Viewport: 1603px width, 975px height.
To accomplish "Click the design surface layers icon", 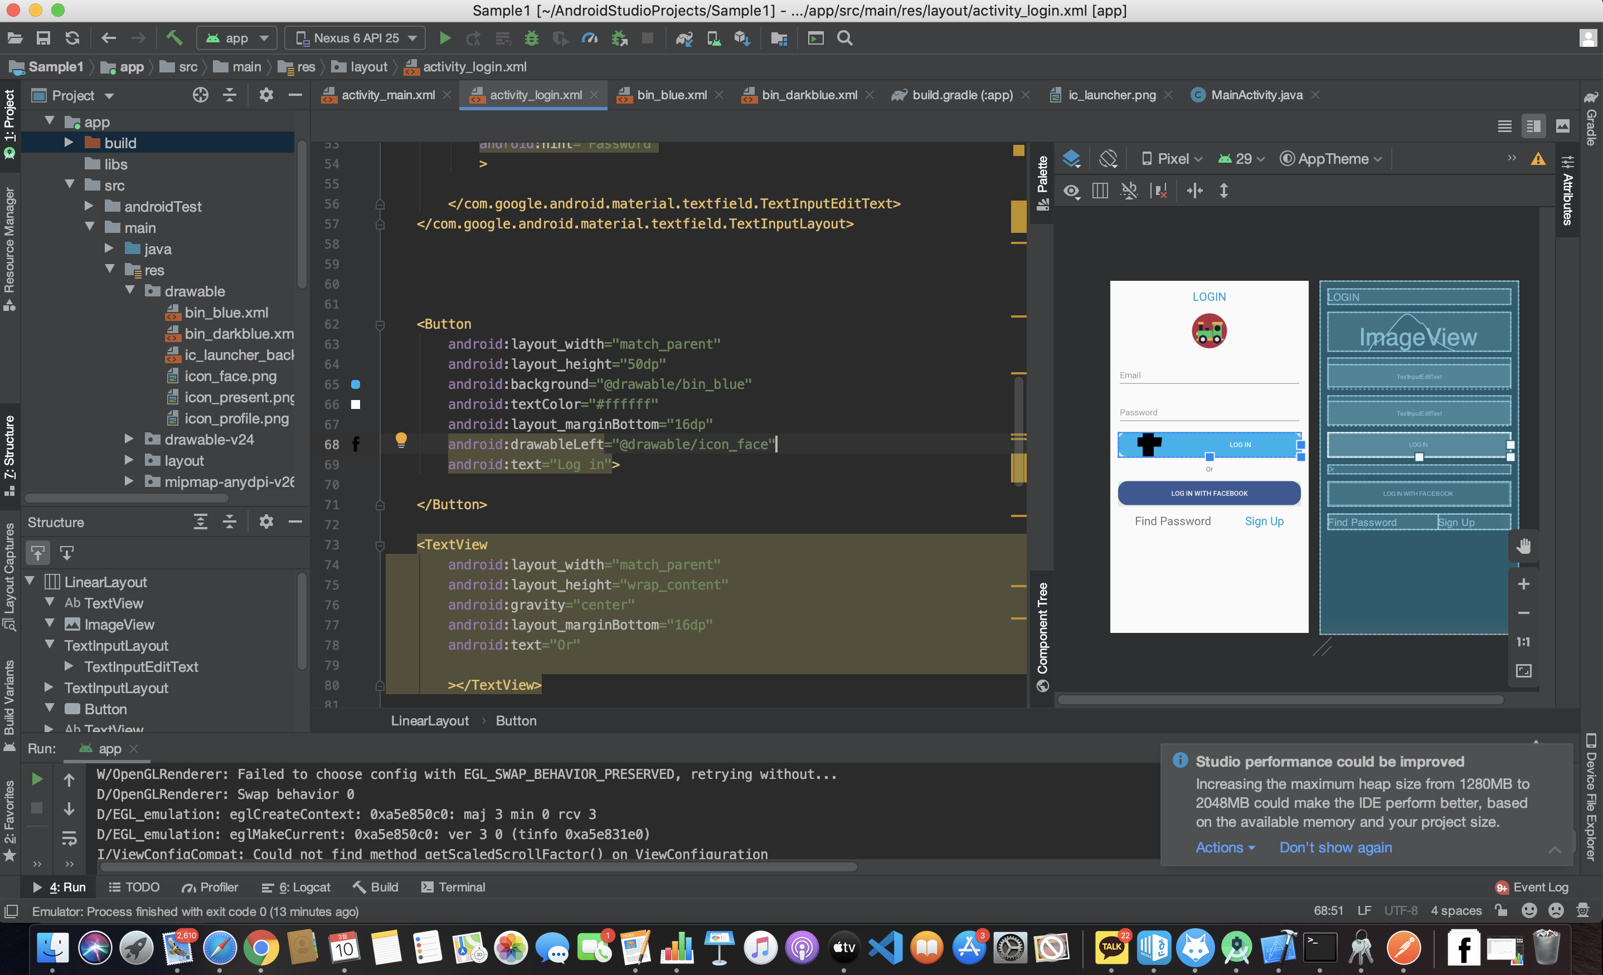I will coord(1071,159).
